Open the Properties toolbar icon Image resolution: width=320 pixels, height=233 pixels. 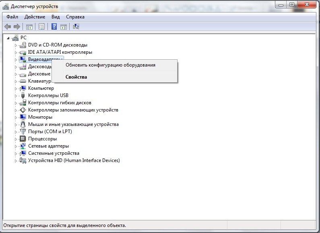point(41,26)
